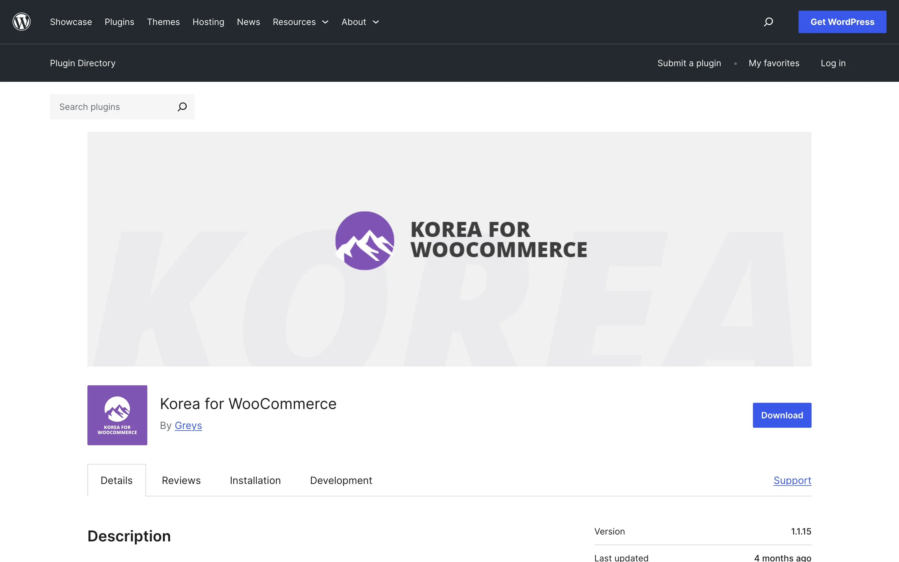Open the Plugin Directory link

coord(83,63)
